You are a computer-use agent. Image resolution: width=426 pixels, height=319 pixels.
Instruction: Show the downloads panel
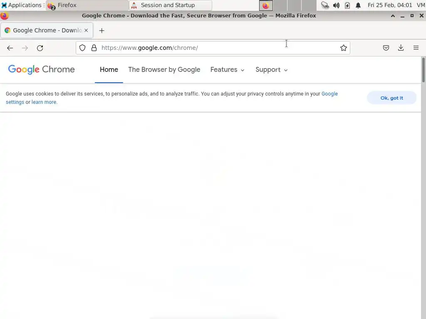pyautogui.click(x=401, y=48)
